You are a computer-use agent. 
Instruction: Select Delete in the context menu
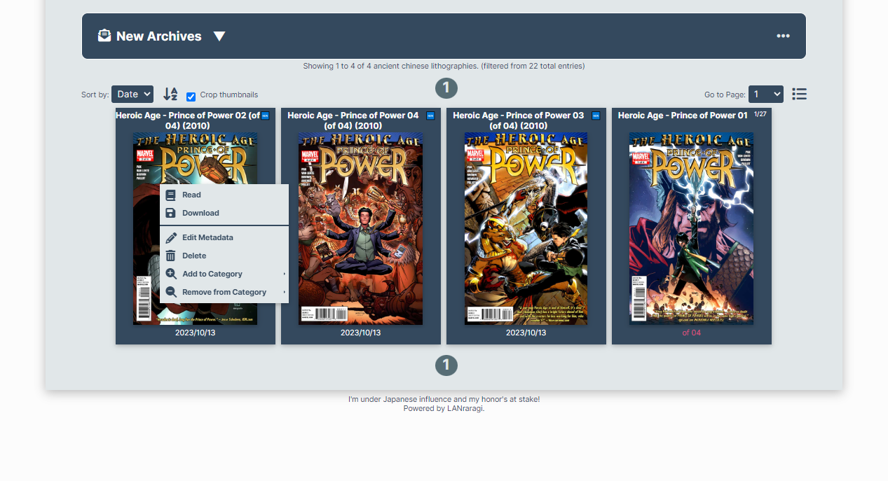(x=224, y=256)
